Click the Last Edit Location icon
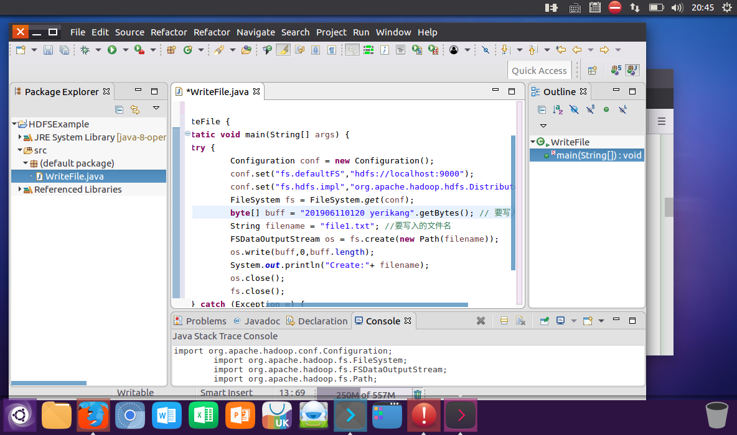737x435 pixels. [x=561, y=50]
